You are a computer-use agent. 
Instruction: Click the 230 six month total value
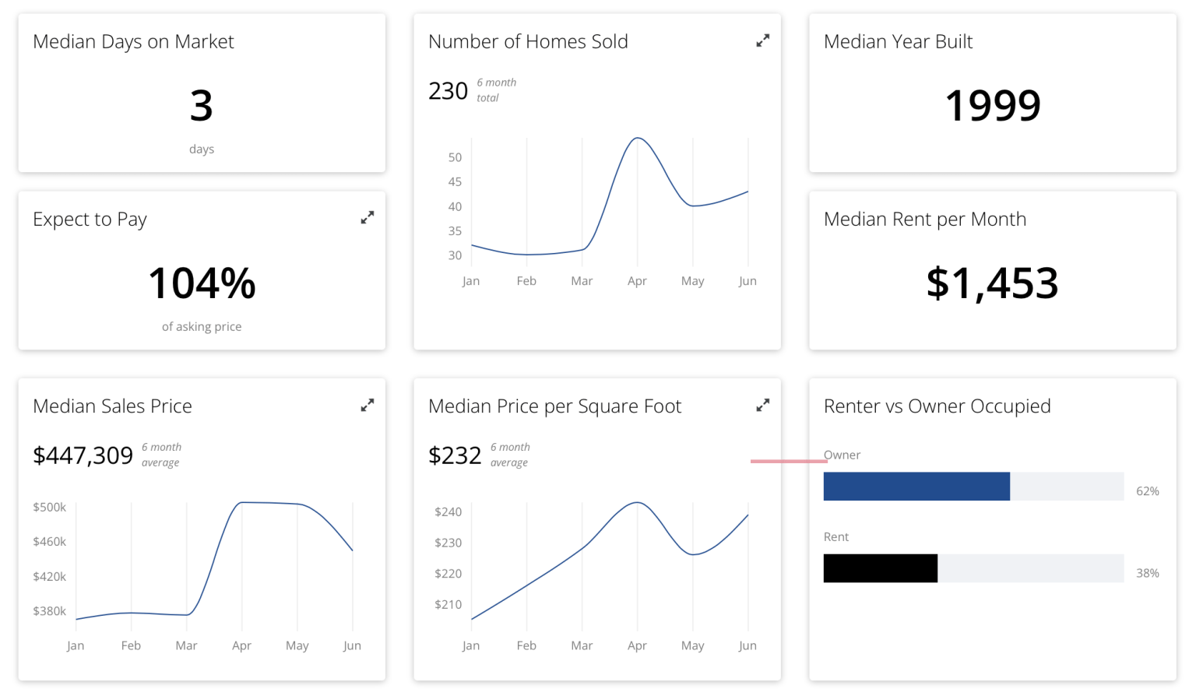coord(448,91)
